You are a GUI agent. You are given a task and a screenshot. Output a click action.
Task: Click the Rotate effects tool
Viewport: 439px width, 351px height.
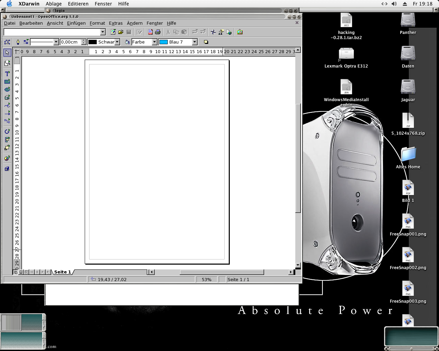click(x=7, y=132)
